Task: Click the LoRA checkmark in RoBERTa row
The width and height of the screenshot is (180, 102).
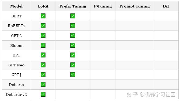Action: (x=43, y=25)
